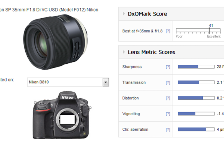Click the Sharpness score bar
This screenshot has width=224, height=149.
coord(196,67)
